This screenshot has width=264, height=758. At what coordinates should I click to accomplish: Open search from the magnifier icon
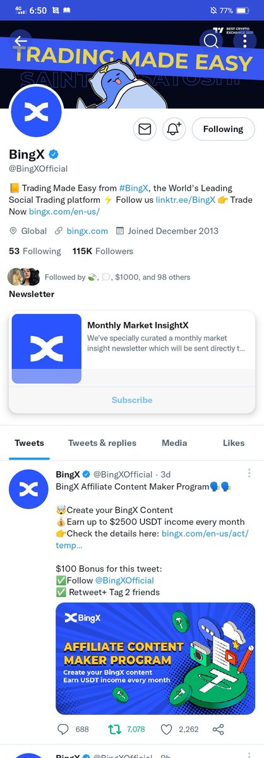[211, 41]
